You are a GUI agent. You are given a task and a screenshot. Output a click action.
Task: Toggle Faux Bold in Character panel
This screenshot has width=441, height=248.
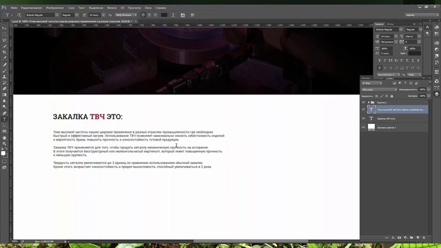point(380,61)
